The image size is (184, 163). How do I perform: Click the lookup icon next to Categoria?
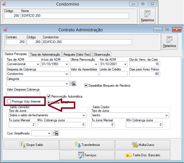point(73,84)
